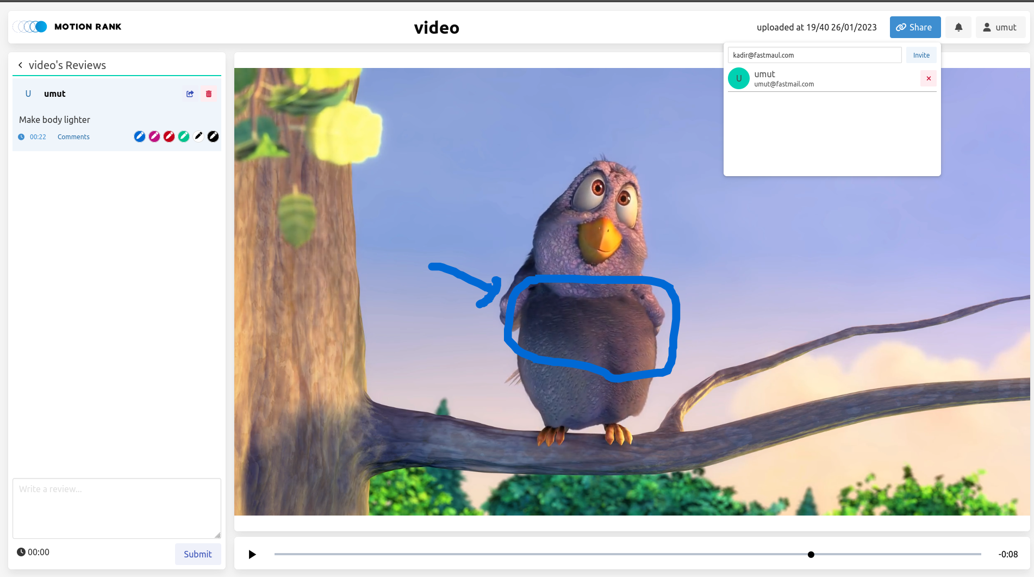1034x577 pixels.
Task: Click the remaining time -0:08 label
Action: tap(1008, 554)
